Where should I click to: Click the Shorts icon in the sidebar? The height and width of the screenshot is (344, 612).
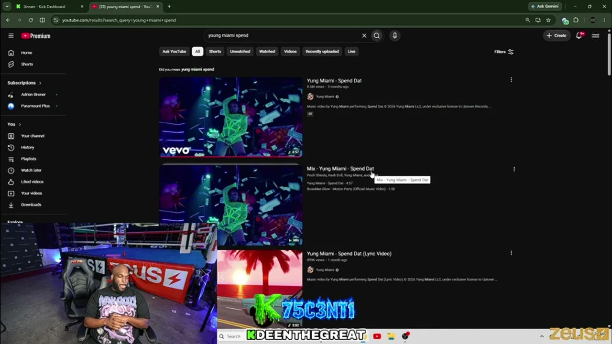[11, 64]
